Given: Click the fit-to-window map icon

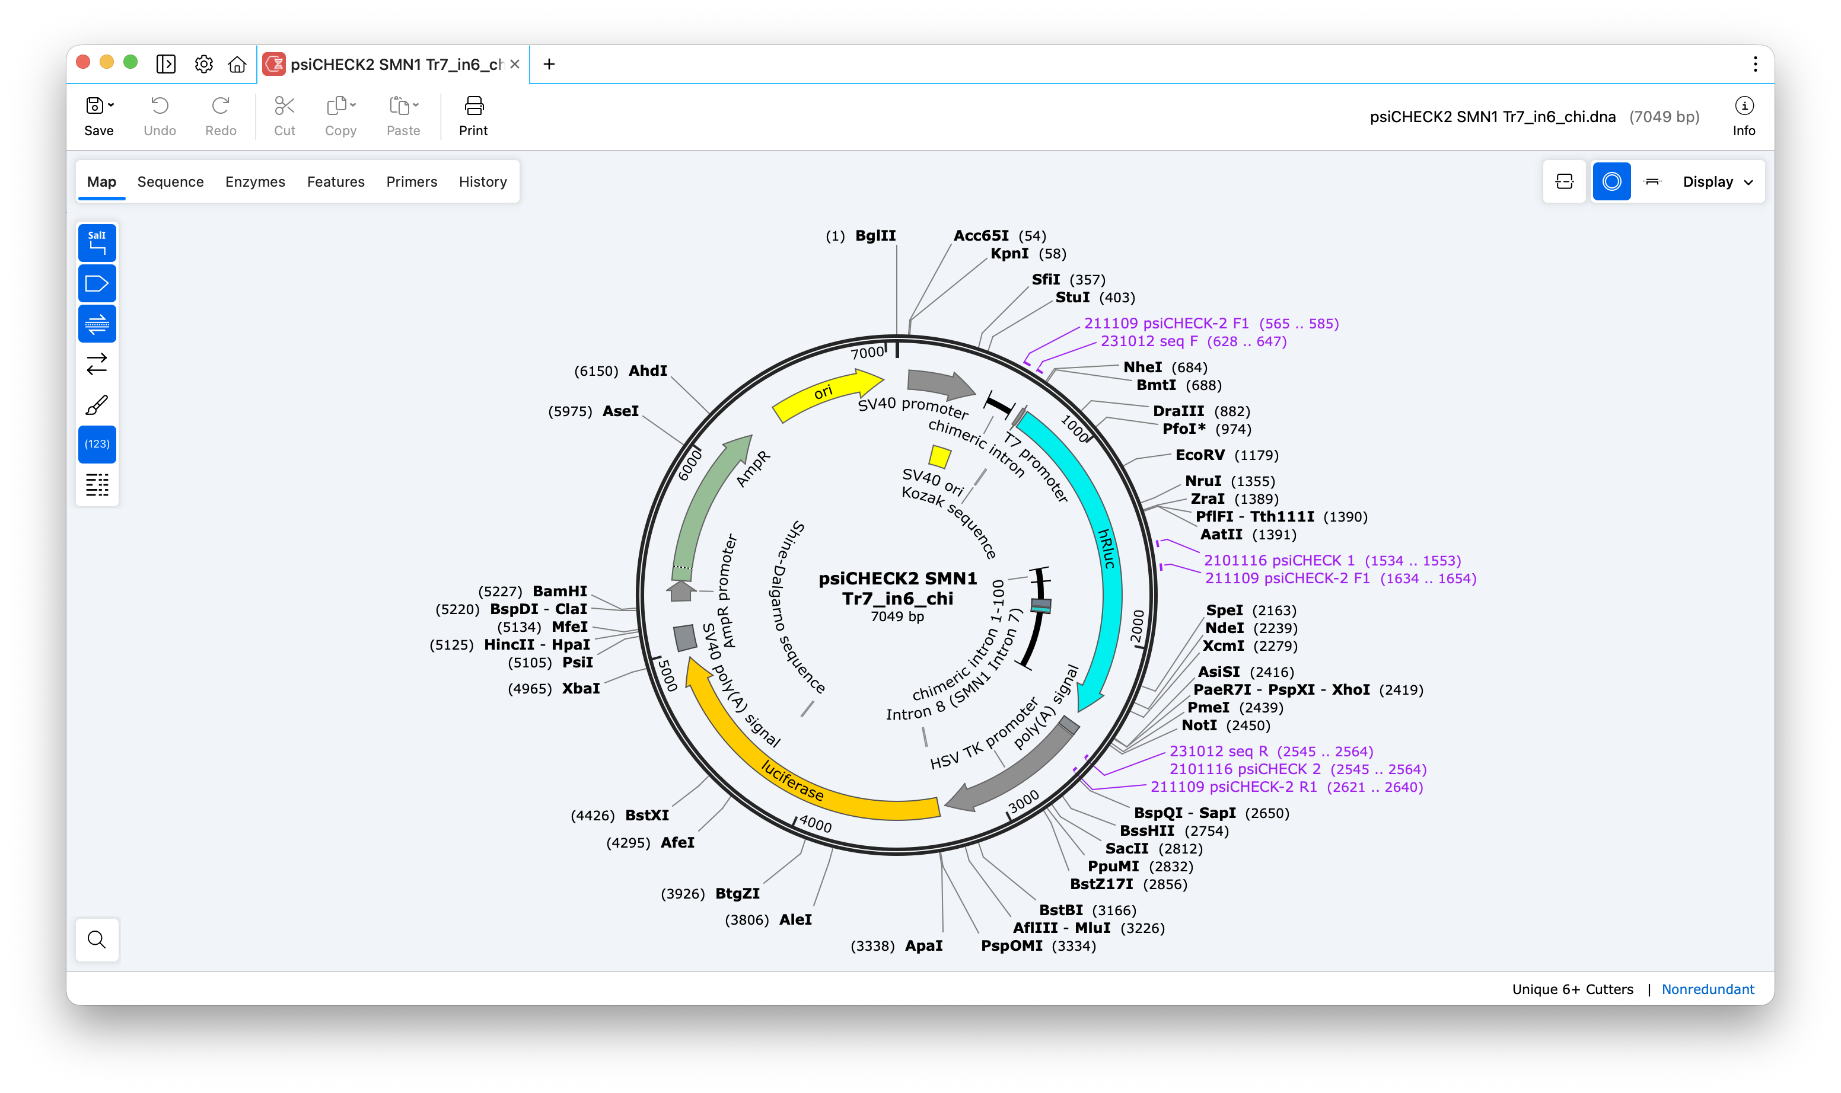Looking at the screenshot, I should click(1564, 182).
